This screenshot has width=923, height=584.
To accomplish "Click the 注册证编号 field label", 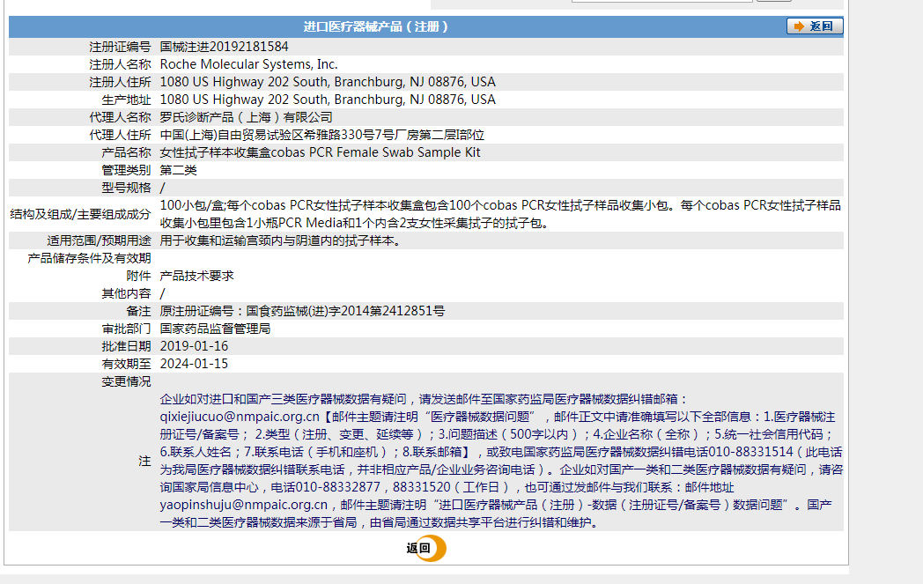I will click(120, 47).
